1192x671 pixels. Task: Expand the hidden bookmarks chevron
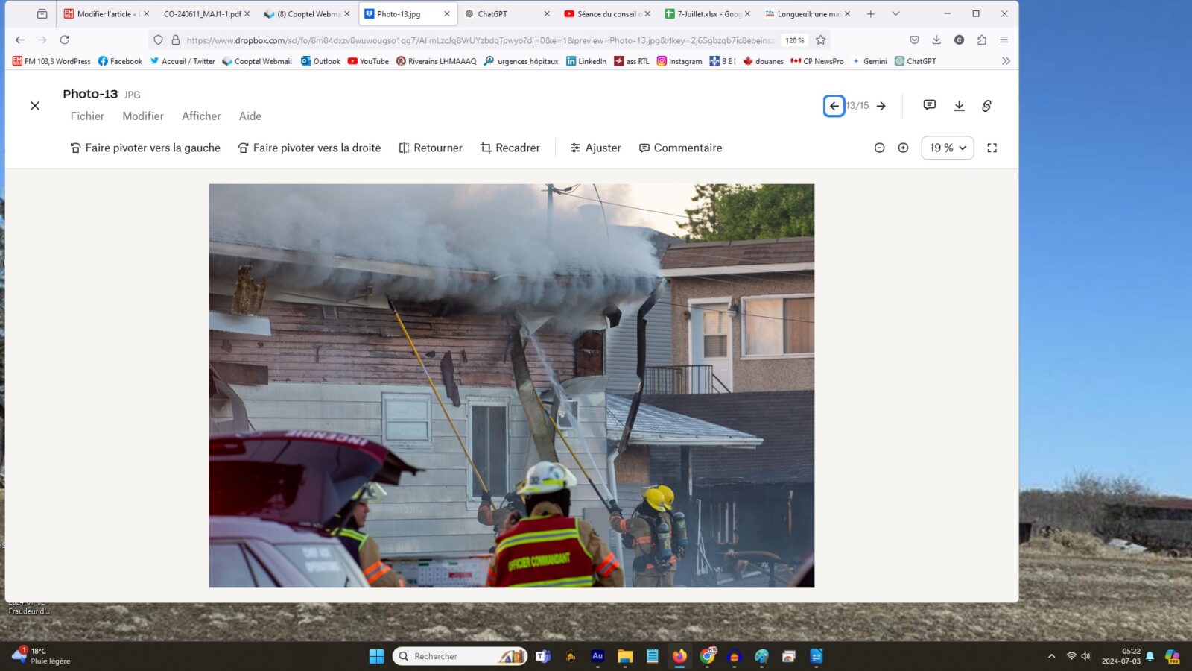tap(1006, 61)
